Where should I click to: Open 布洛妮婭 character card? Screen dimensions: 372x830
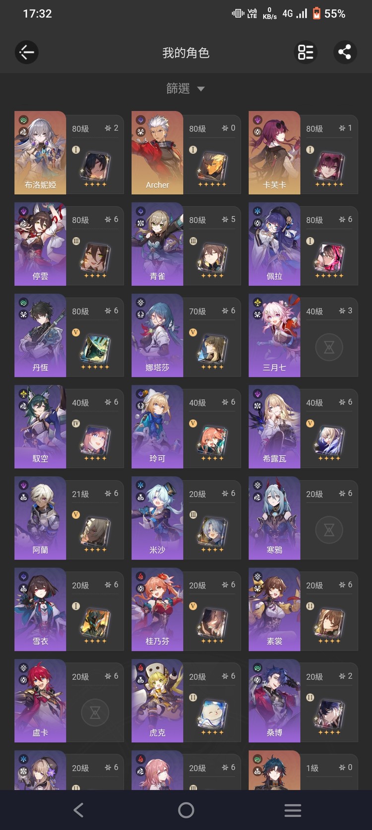(69, 152)
